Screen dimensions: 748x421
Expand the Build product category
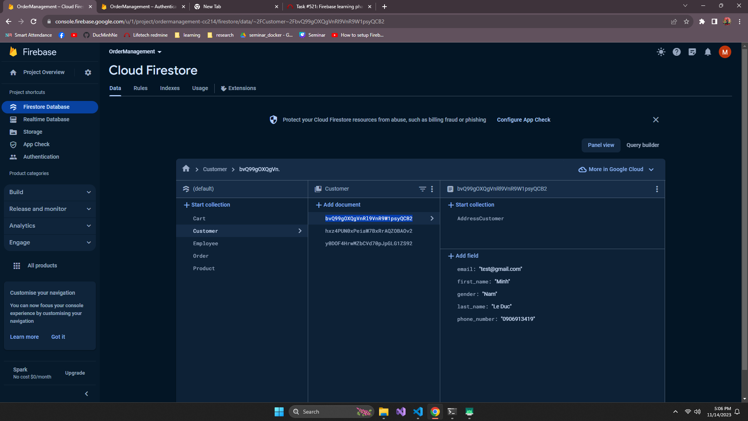tap(50, 192)
